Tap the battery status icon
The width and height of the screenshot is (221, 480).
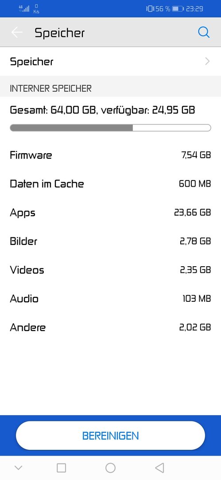pyautogui.click(x=178, y=8)
